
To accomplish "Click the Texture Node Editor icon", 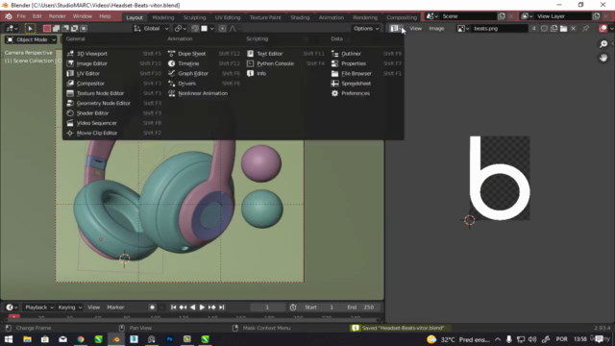I will (70, 93).
